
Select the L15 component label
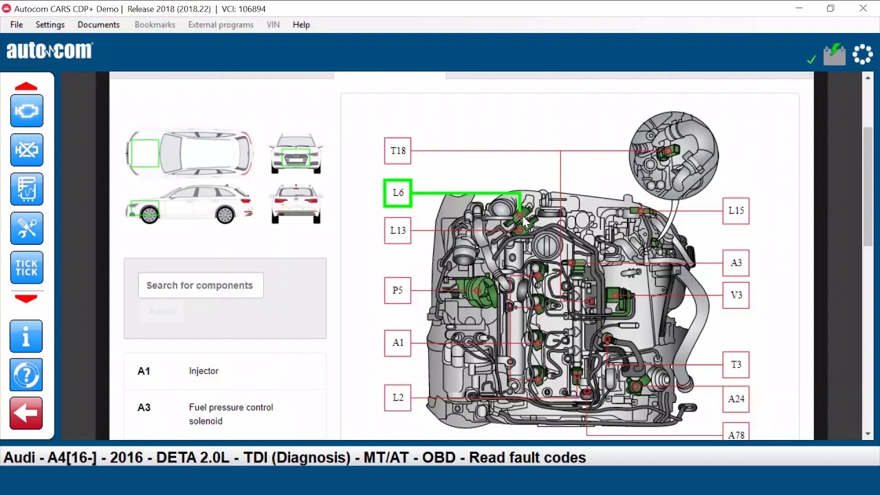point(736,210)
